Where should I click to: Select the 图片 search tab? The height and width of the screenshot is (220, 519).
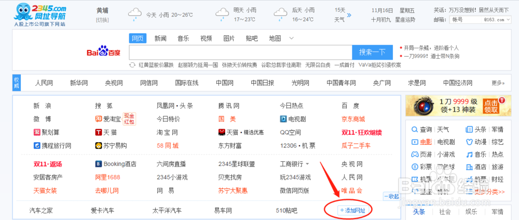coord(229,38)
